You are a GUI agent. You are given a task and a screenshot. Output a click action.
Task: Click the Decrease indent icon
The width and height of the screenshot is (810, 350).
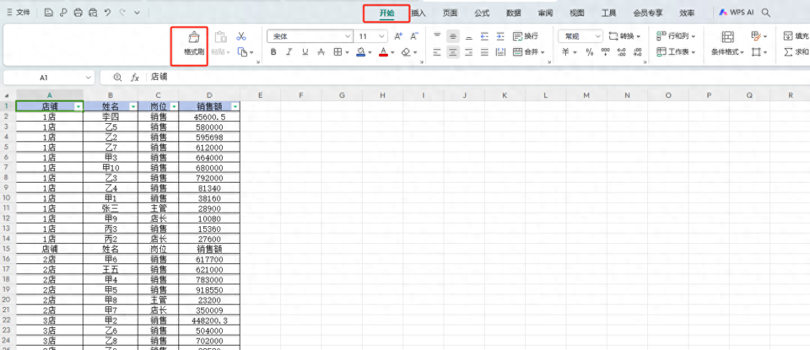tap(485, 37)
